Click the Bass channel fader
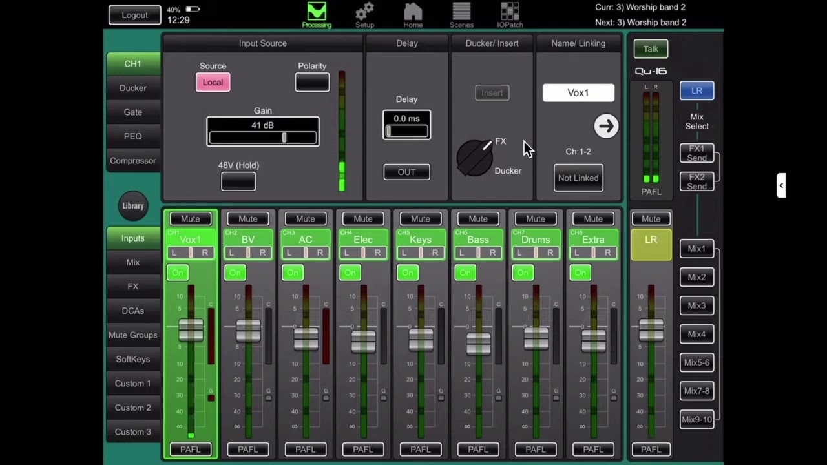827x465 pixels. [478, 343]
